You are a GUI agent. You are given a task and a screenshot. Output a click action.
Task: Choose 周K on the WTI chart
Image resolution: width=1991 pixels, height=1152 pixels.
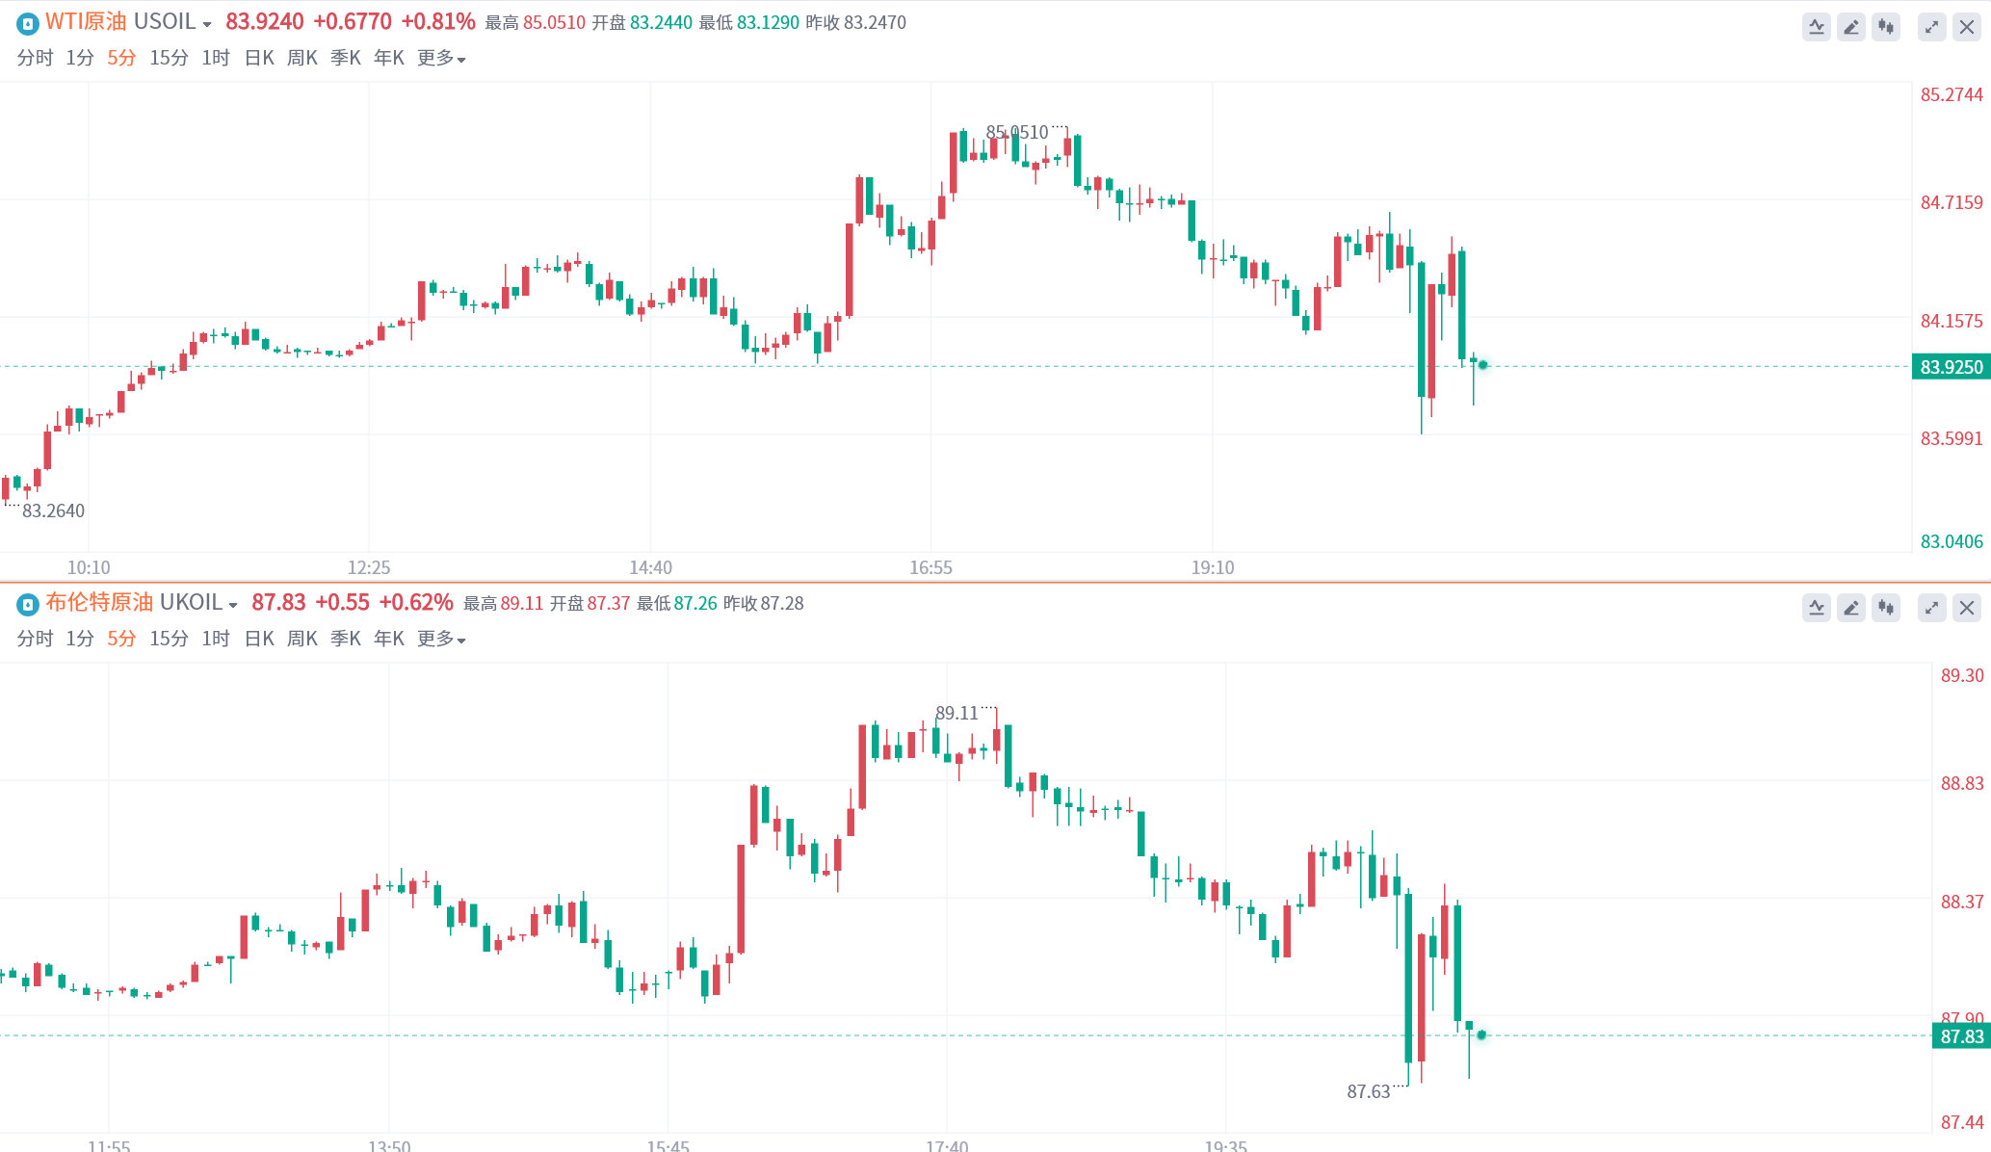(x=302, y=59)
